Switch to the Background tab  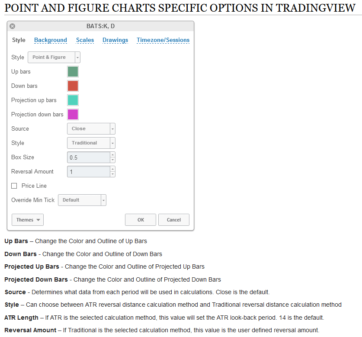point(51,40)
